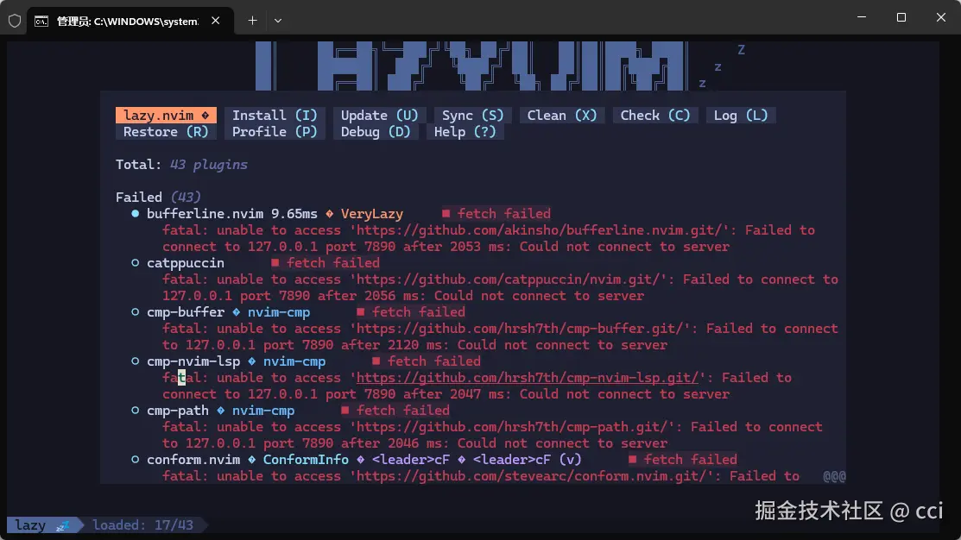Close the terminal tab

pos(215,21)
